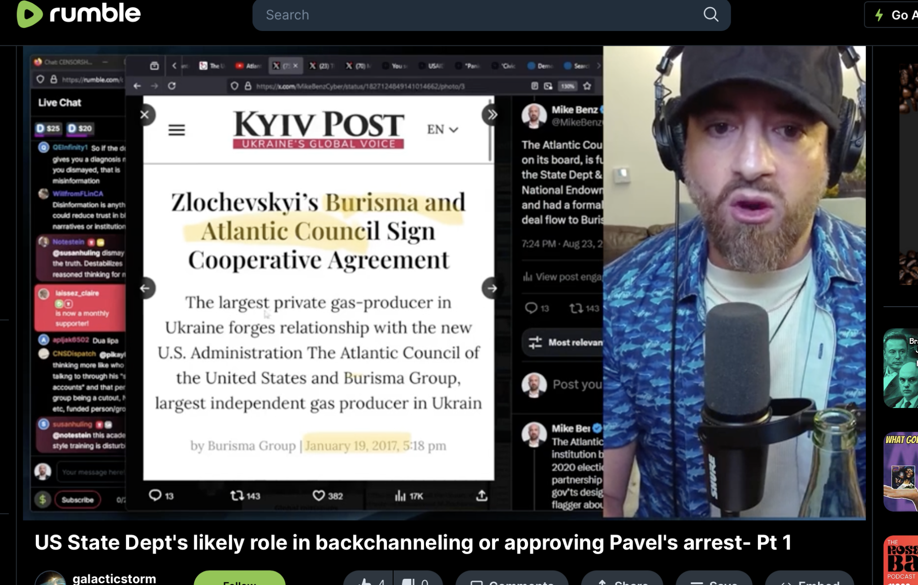This screenshot has height=585, width=918.
Task: Open the Elon Musk thumbnail in the sidebar
Action: coord(901,368)
